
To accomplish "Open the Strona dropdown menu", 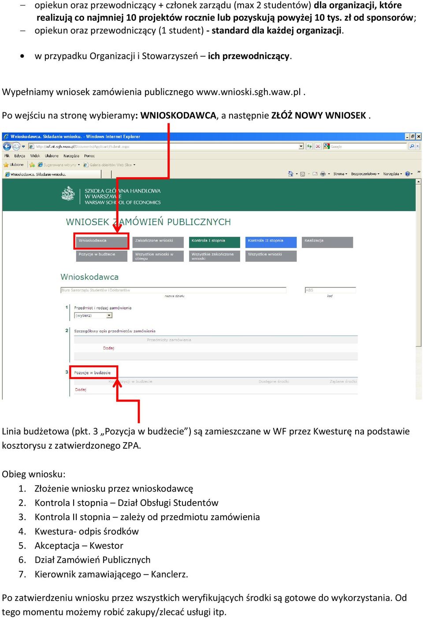I will pos(340,174).
